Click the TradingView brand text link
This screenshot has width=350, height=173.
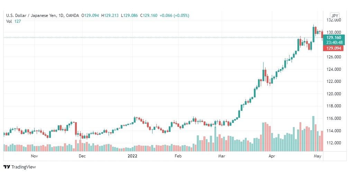coord(24,167)
